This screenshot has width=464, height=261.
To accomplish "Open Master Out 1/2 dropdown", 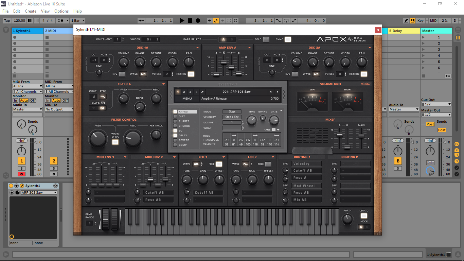I will 436,115.
